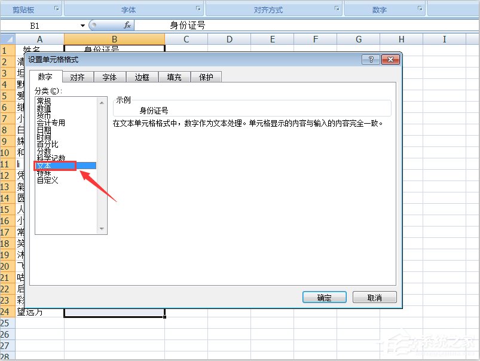Image resolution: width=480 pixels, height=361 pixels.
Task: Open the 填充 tab
Action: (173, 77)
